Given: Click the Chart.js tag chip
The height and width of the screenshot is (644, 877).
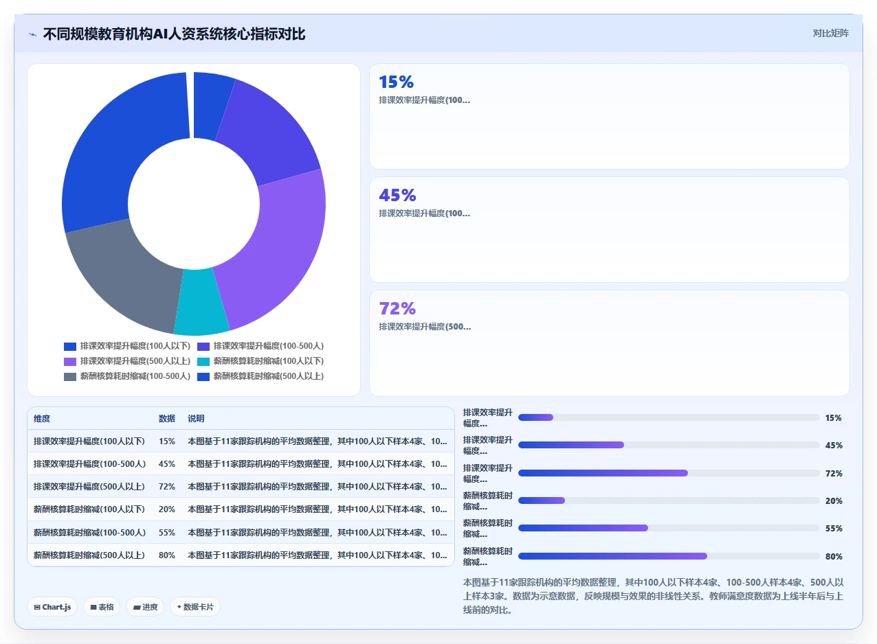Looking at the screenshot, I should click(52, 607).
